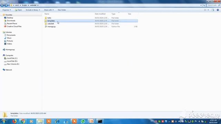Open WhatsApp from the taskbar

(83, 121)
